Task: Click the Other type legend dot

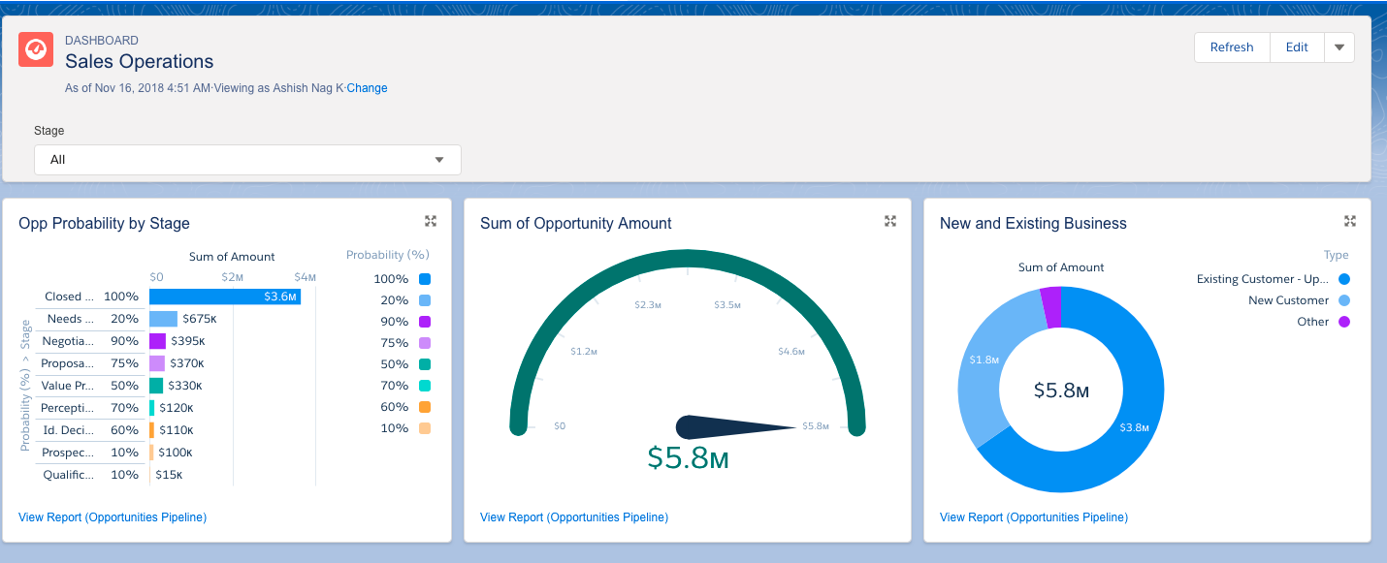Action: (1343, 322)
